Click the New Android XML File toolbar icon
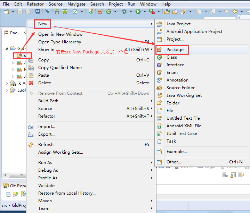The image size is (250, 213). [91, 11]
